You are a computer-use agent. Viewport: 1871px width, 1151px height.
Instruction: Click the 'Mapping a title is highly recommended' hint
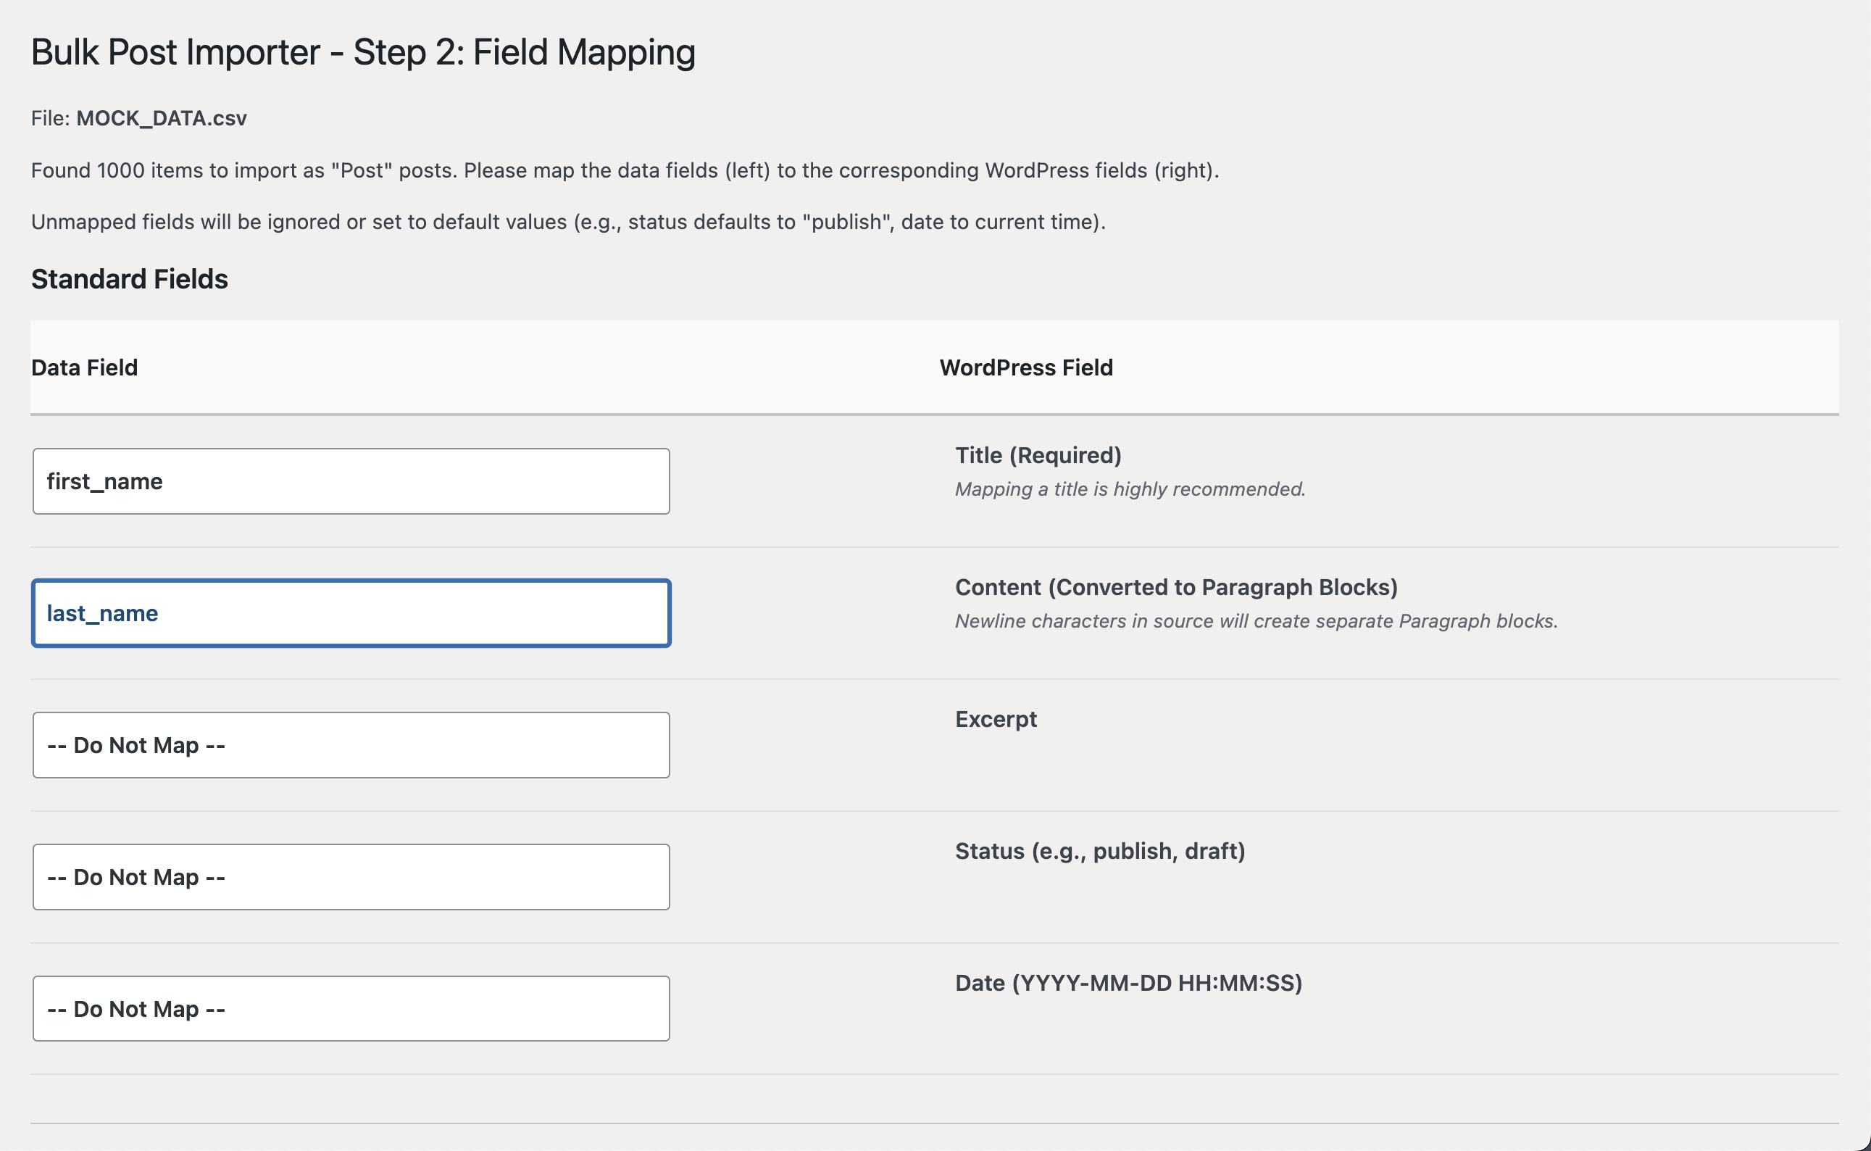(1130, 489)
